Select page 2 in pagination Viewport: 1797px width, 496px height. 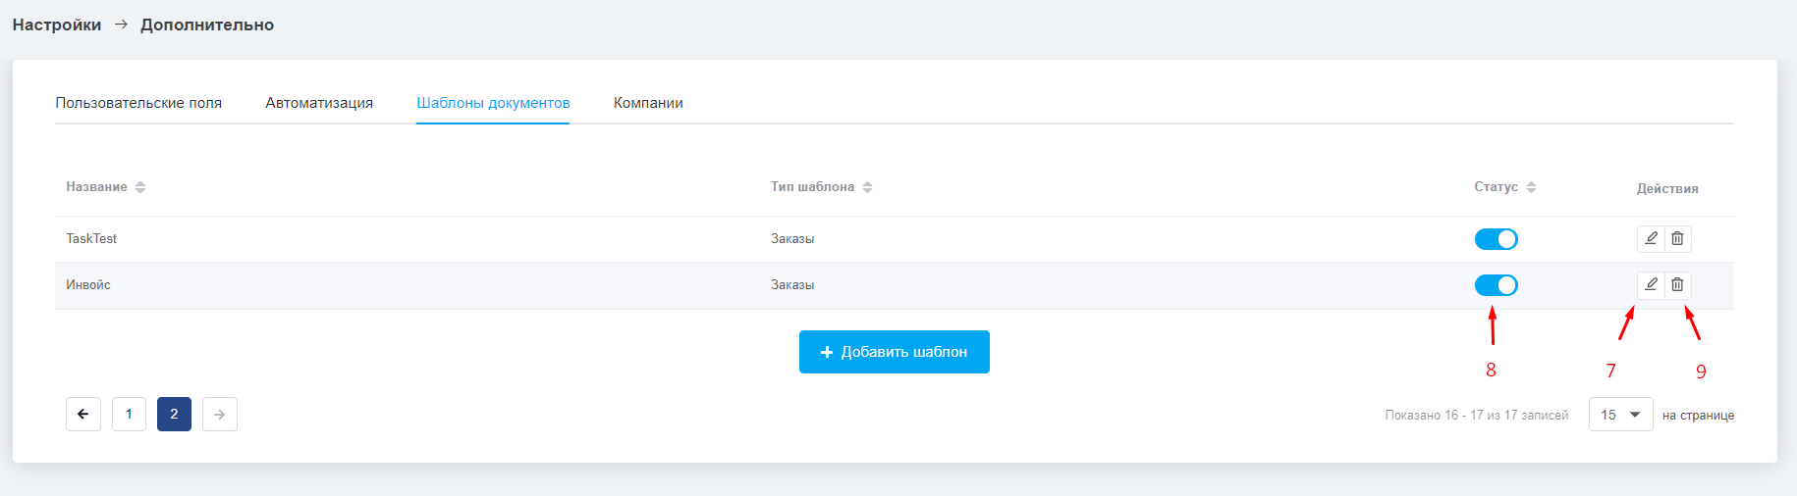pyautogui.click(x=174, y=415)
